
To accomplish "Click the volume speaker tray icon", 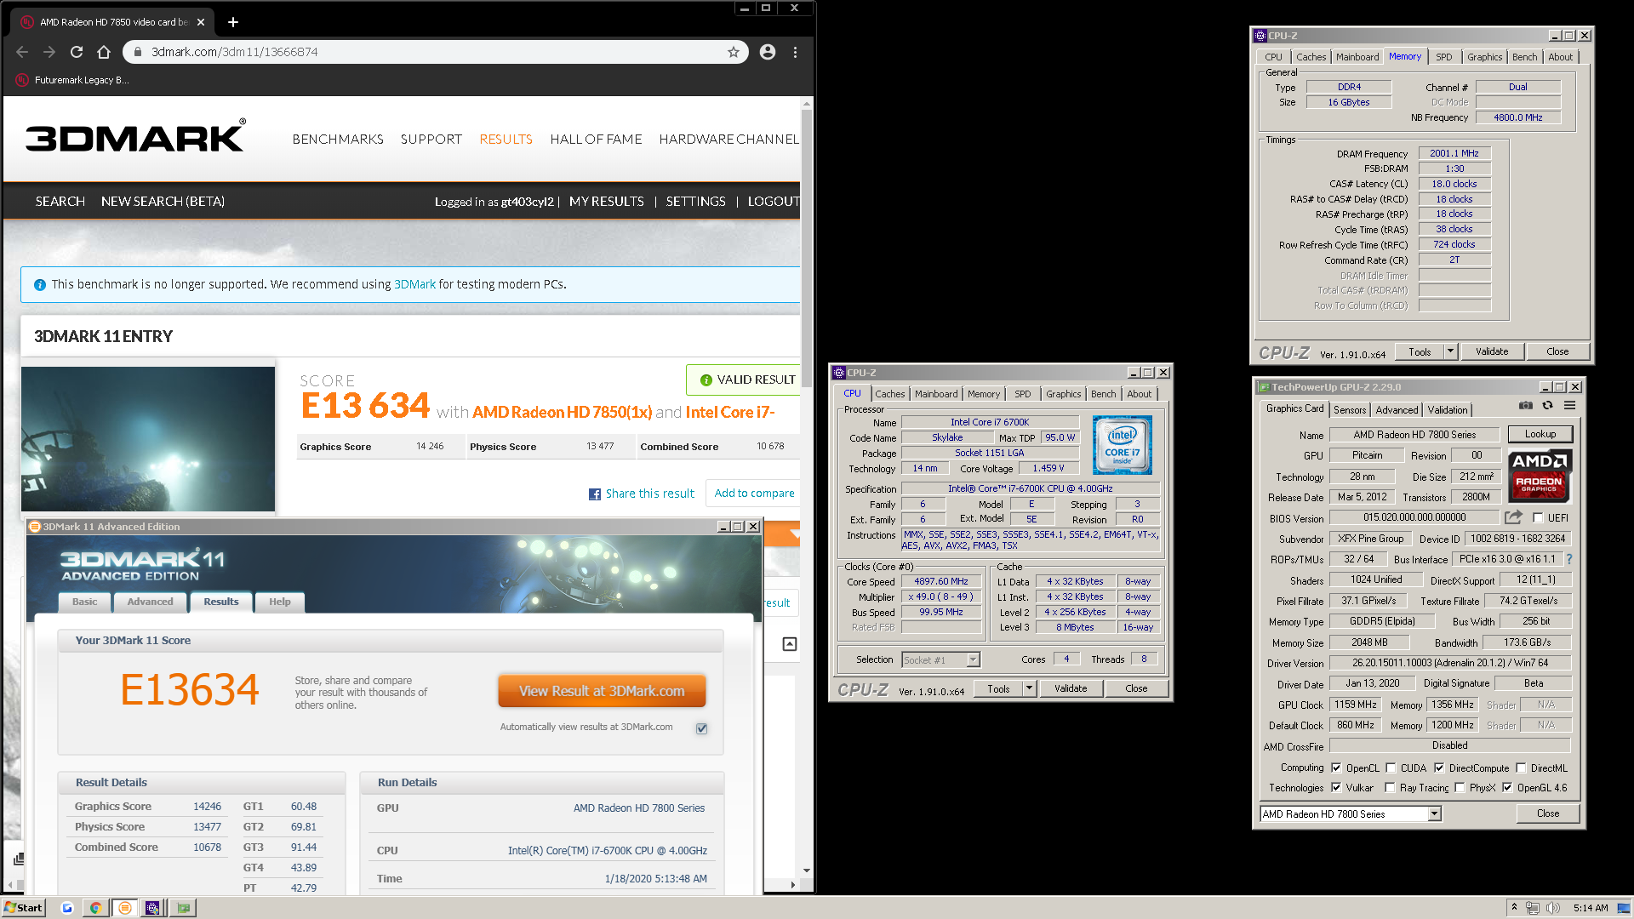I will [x=1552, y=908].
